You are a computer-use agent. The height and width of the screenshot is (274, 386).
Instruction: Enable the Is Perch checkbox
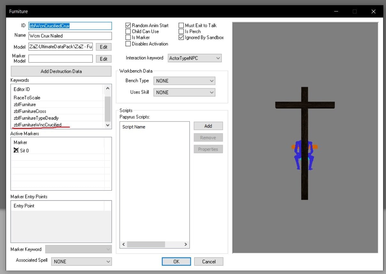(x=181, y=31)
